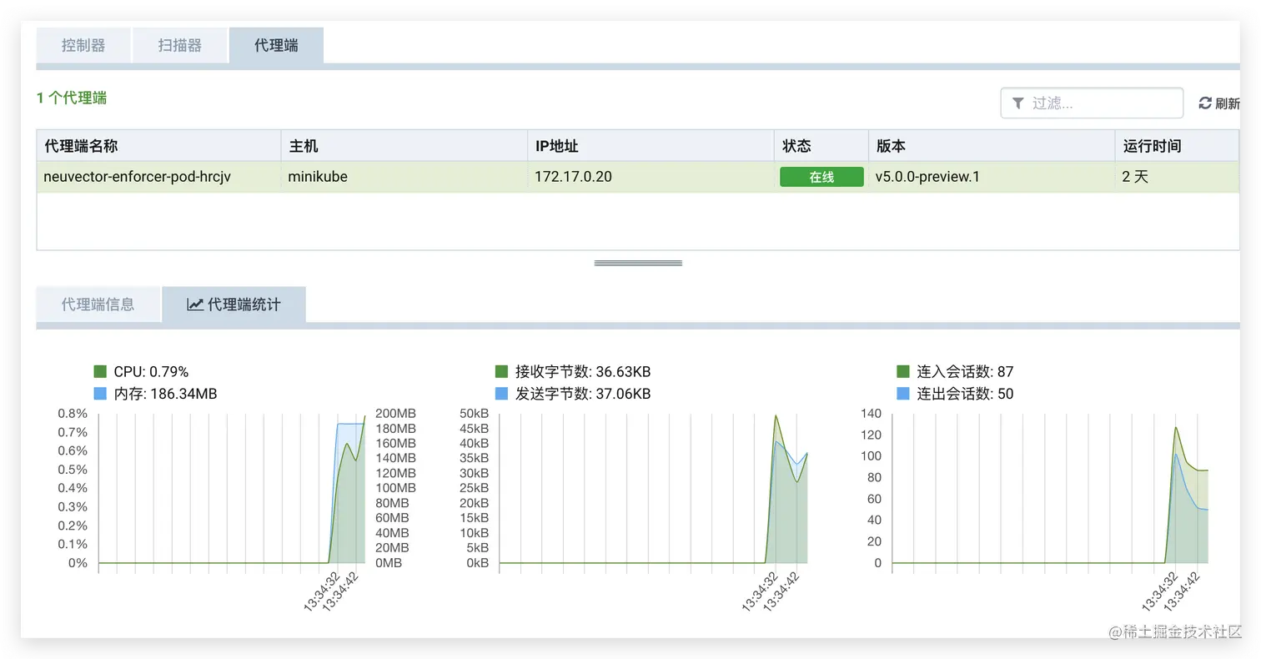
Task: Switch to the 控制器 tab
Action: pos(83,45)
